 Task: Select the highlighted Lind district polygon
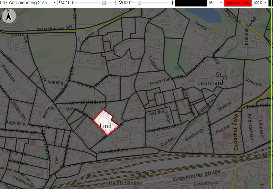[x=106, y=122]
